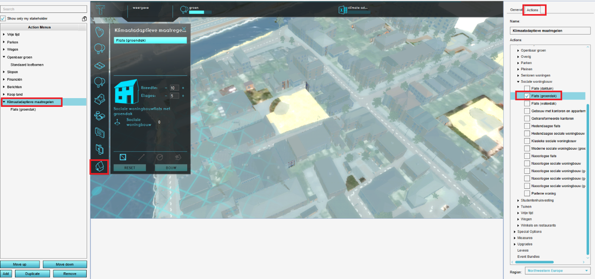
Task: Switch to the General tab
Action: coord(516,10)
